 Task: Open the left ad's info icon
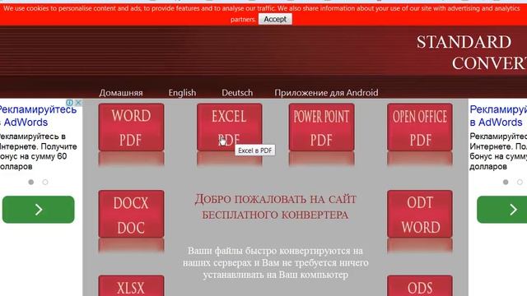pos(69,102)
